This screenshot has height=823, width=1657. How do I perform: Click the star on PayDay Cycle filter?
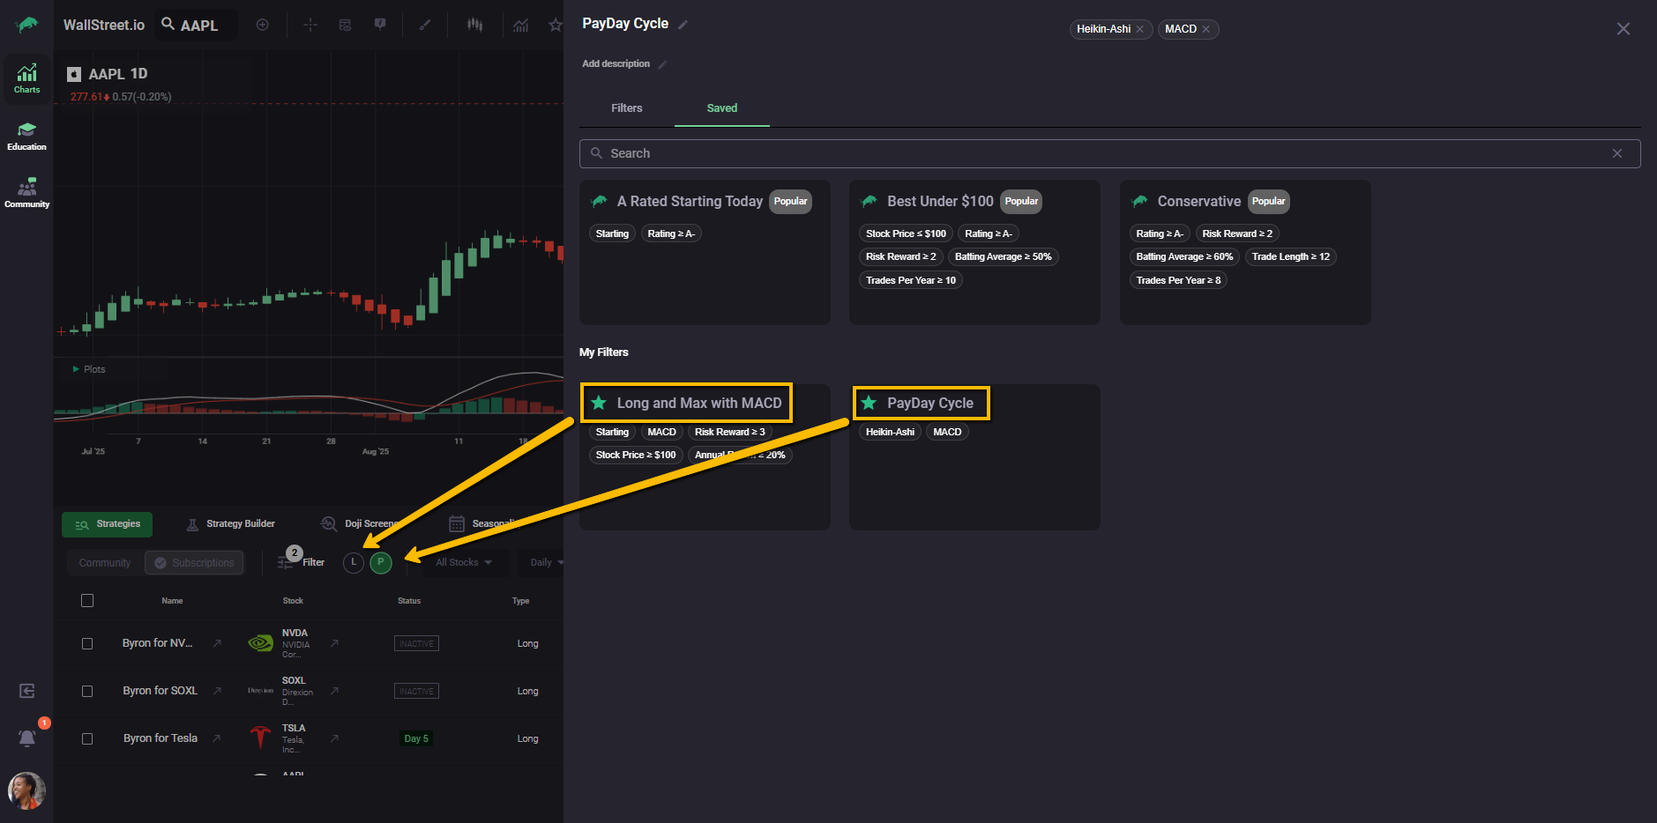869,404
